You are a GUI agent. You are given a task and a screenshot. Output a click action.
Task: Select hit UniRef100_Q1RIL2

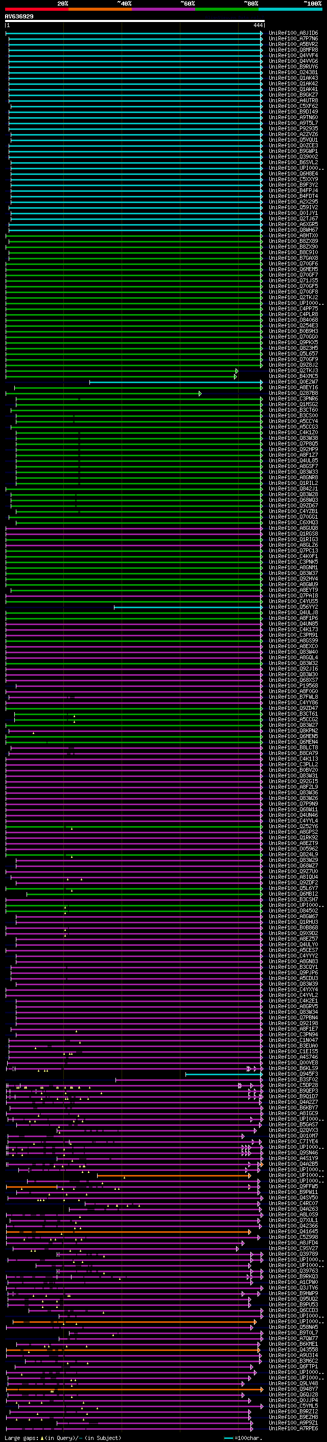(293, 482)
